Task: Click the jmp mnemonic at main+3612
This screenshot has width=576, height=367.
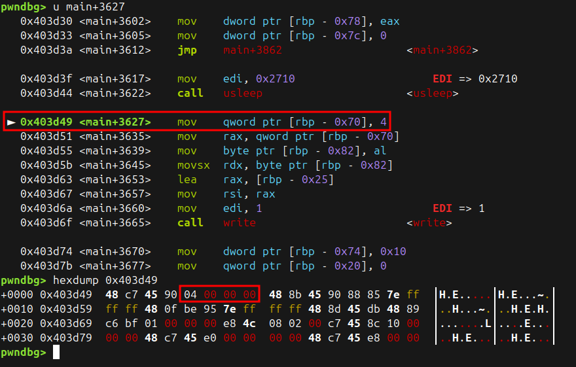Action: pos(187,50)
